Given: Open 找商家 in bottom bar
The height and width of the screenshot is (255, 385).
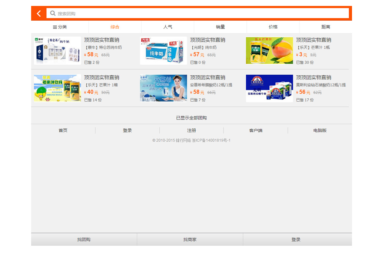Looking at the screenshot, I should pos(190,239).
